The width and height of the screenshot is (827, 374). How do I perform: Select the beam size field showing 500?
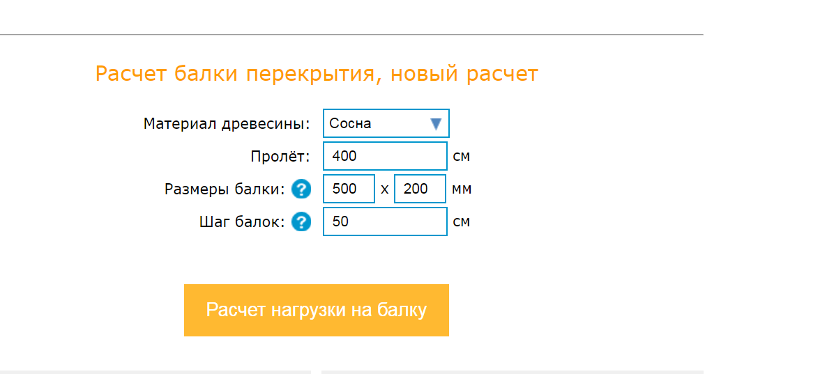(x=349, y=189)
